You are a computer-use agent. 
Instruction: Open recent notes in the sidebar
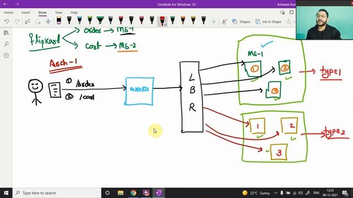(6, 55)
